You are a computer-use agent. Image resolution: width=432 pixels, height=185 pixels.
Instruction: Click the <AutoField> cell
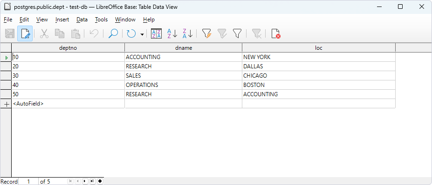point(68,104)
